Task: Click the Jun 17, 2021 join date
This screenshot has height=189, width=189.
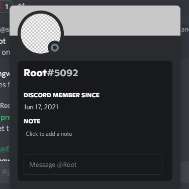Action: [x=41, y=107]
